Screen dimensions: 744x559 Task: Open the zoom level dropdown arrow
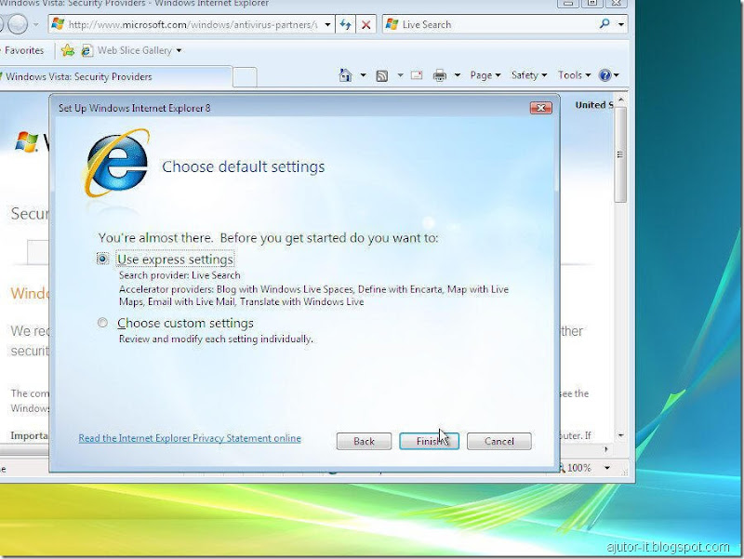[x=607, y=468]
